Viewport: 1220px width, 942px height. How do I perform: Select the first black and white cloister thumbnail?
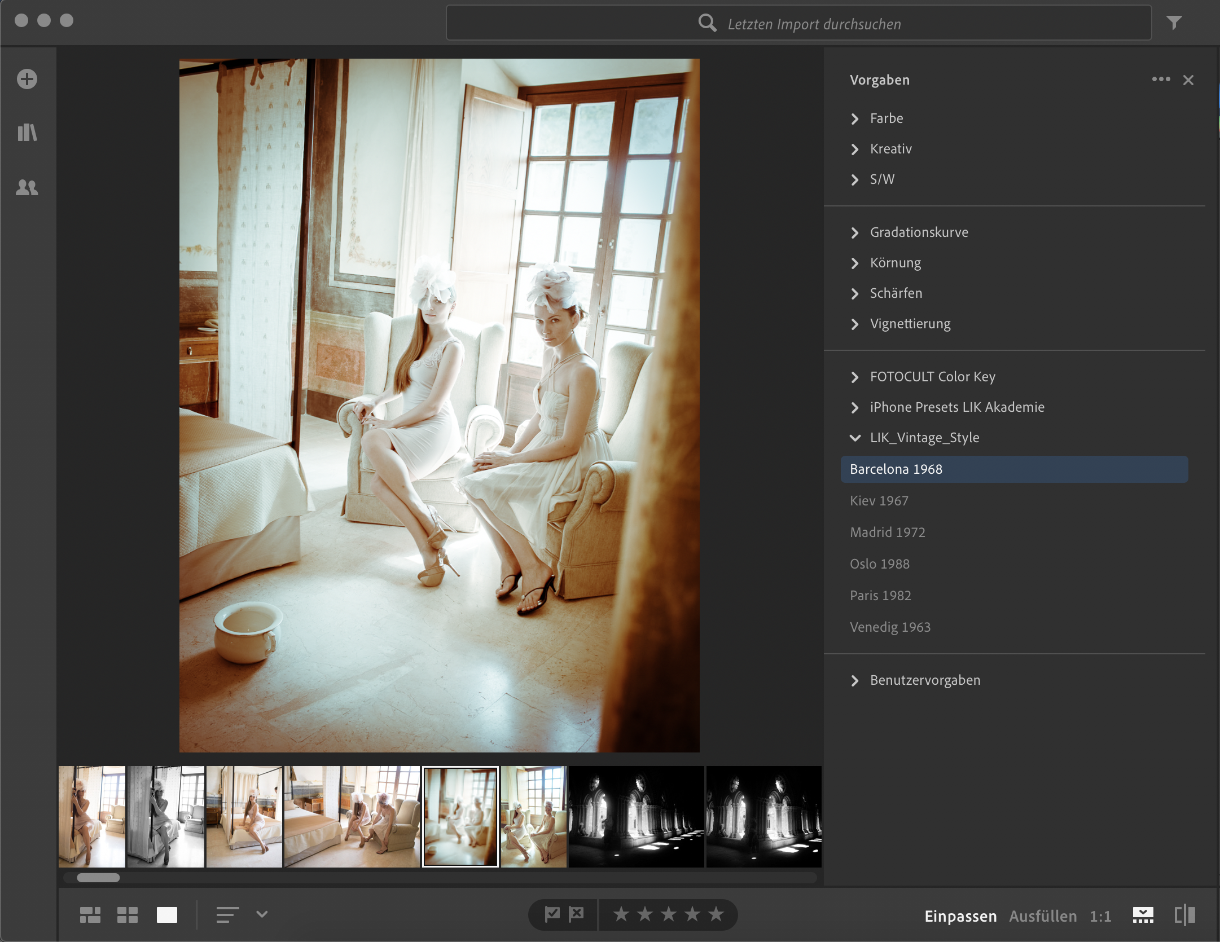(636, 816)
